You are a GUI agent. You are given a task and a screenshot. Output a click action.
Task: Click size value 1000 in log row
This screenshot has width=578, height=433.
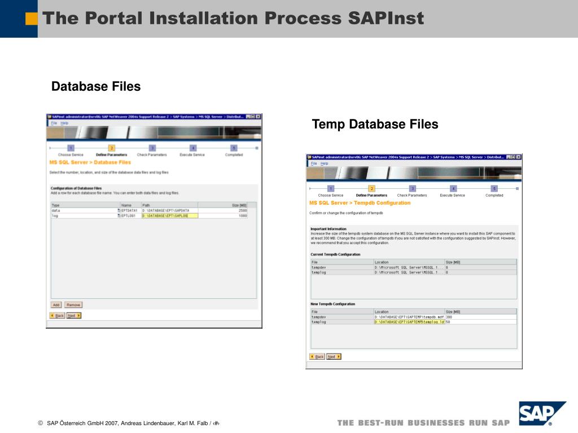[x=222, y=216]
